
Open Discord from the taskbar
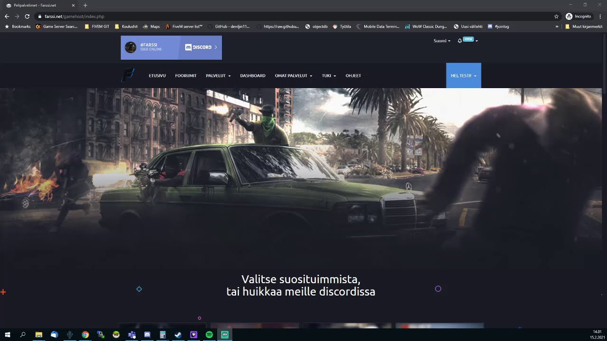[x=147, y=334]
